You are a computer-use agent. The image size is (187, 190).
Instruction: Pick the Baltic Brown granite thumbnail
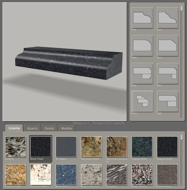coord(142,175)
